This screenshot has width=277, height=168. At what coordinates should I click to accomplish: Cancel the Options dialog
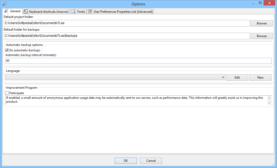pos(151,161)
